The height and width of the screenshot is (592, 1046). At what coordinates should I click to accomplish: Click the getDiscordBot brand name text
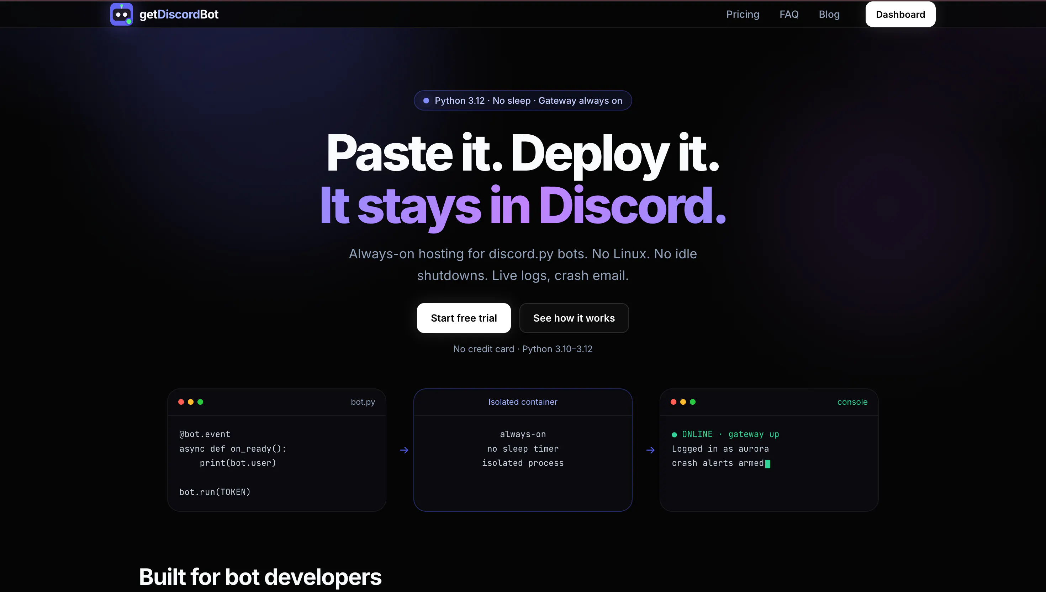(x=179, y=14)
